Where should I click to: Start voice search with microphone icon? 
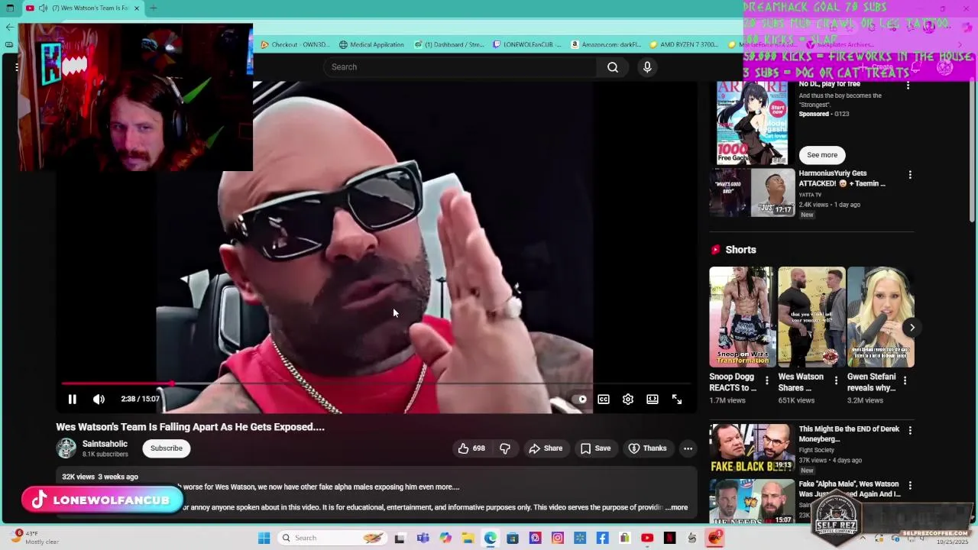click(x=647, y=67)
